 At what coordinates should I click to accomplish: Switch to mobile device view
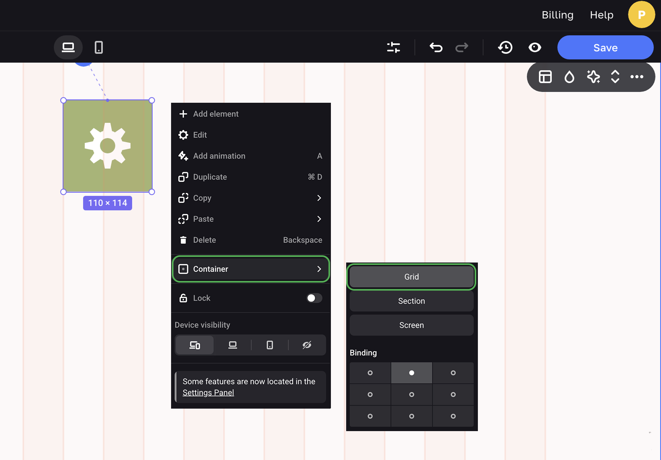(98, 47)
